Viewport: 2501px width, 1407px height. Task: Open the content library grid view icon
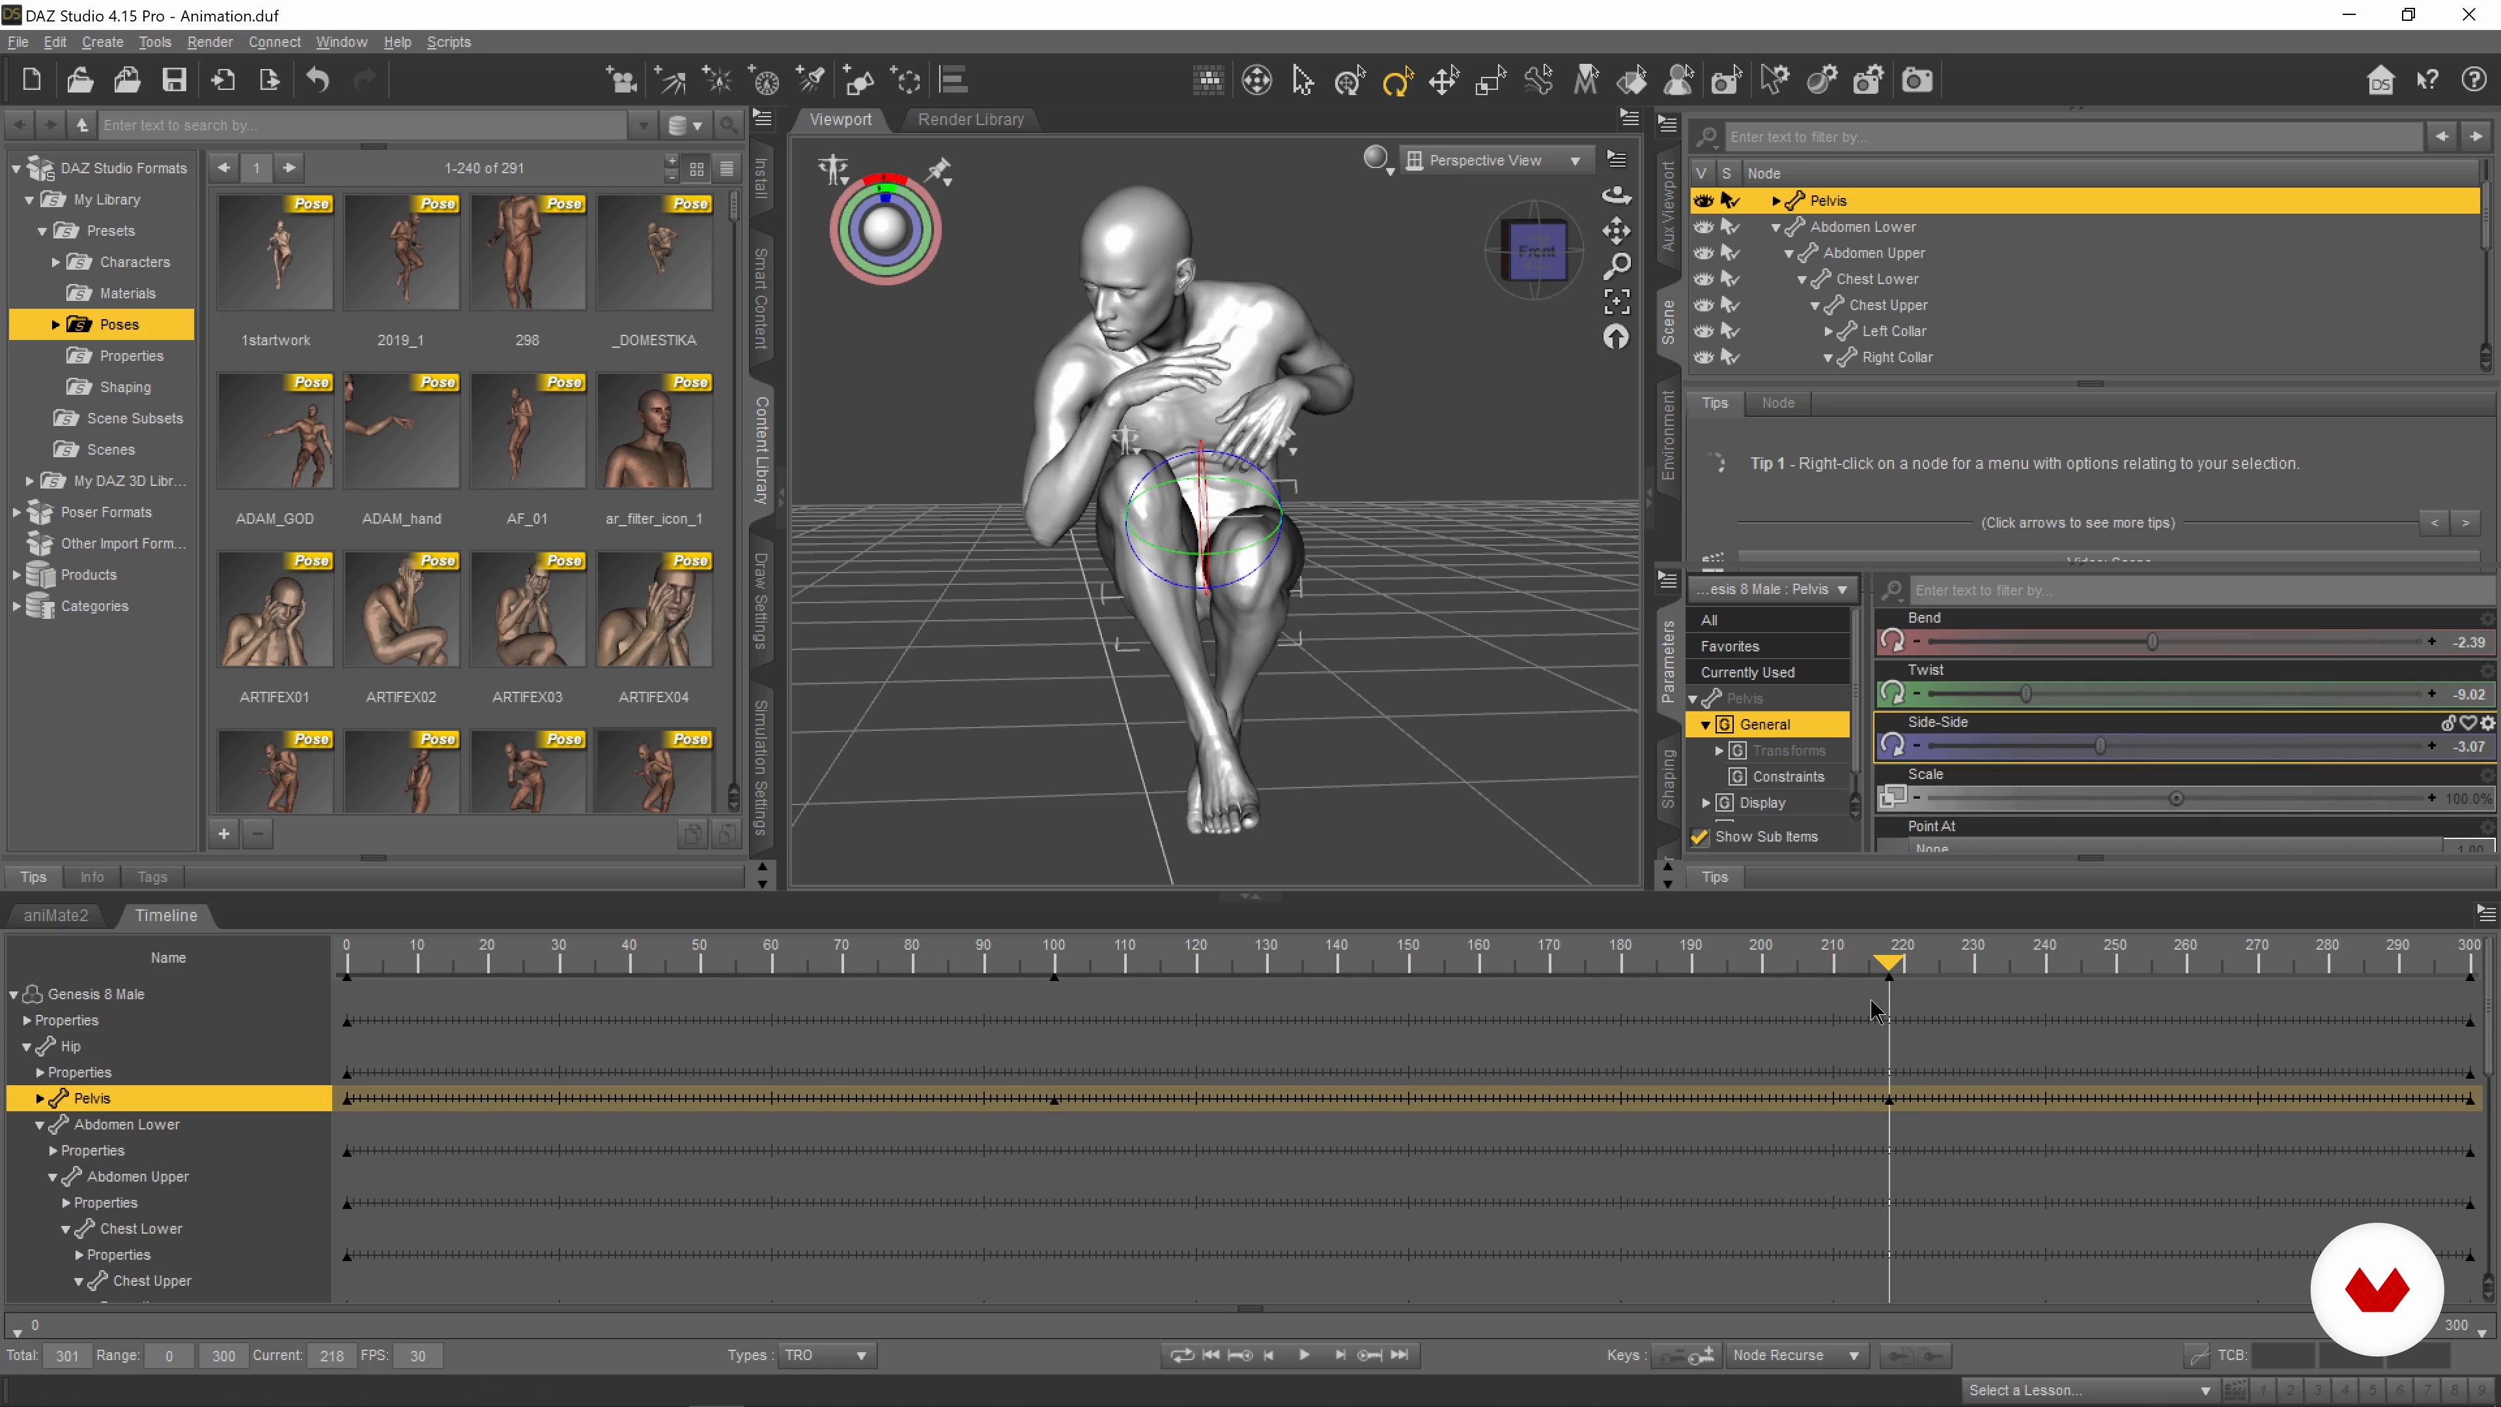(x=696, y=168)
